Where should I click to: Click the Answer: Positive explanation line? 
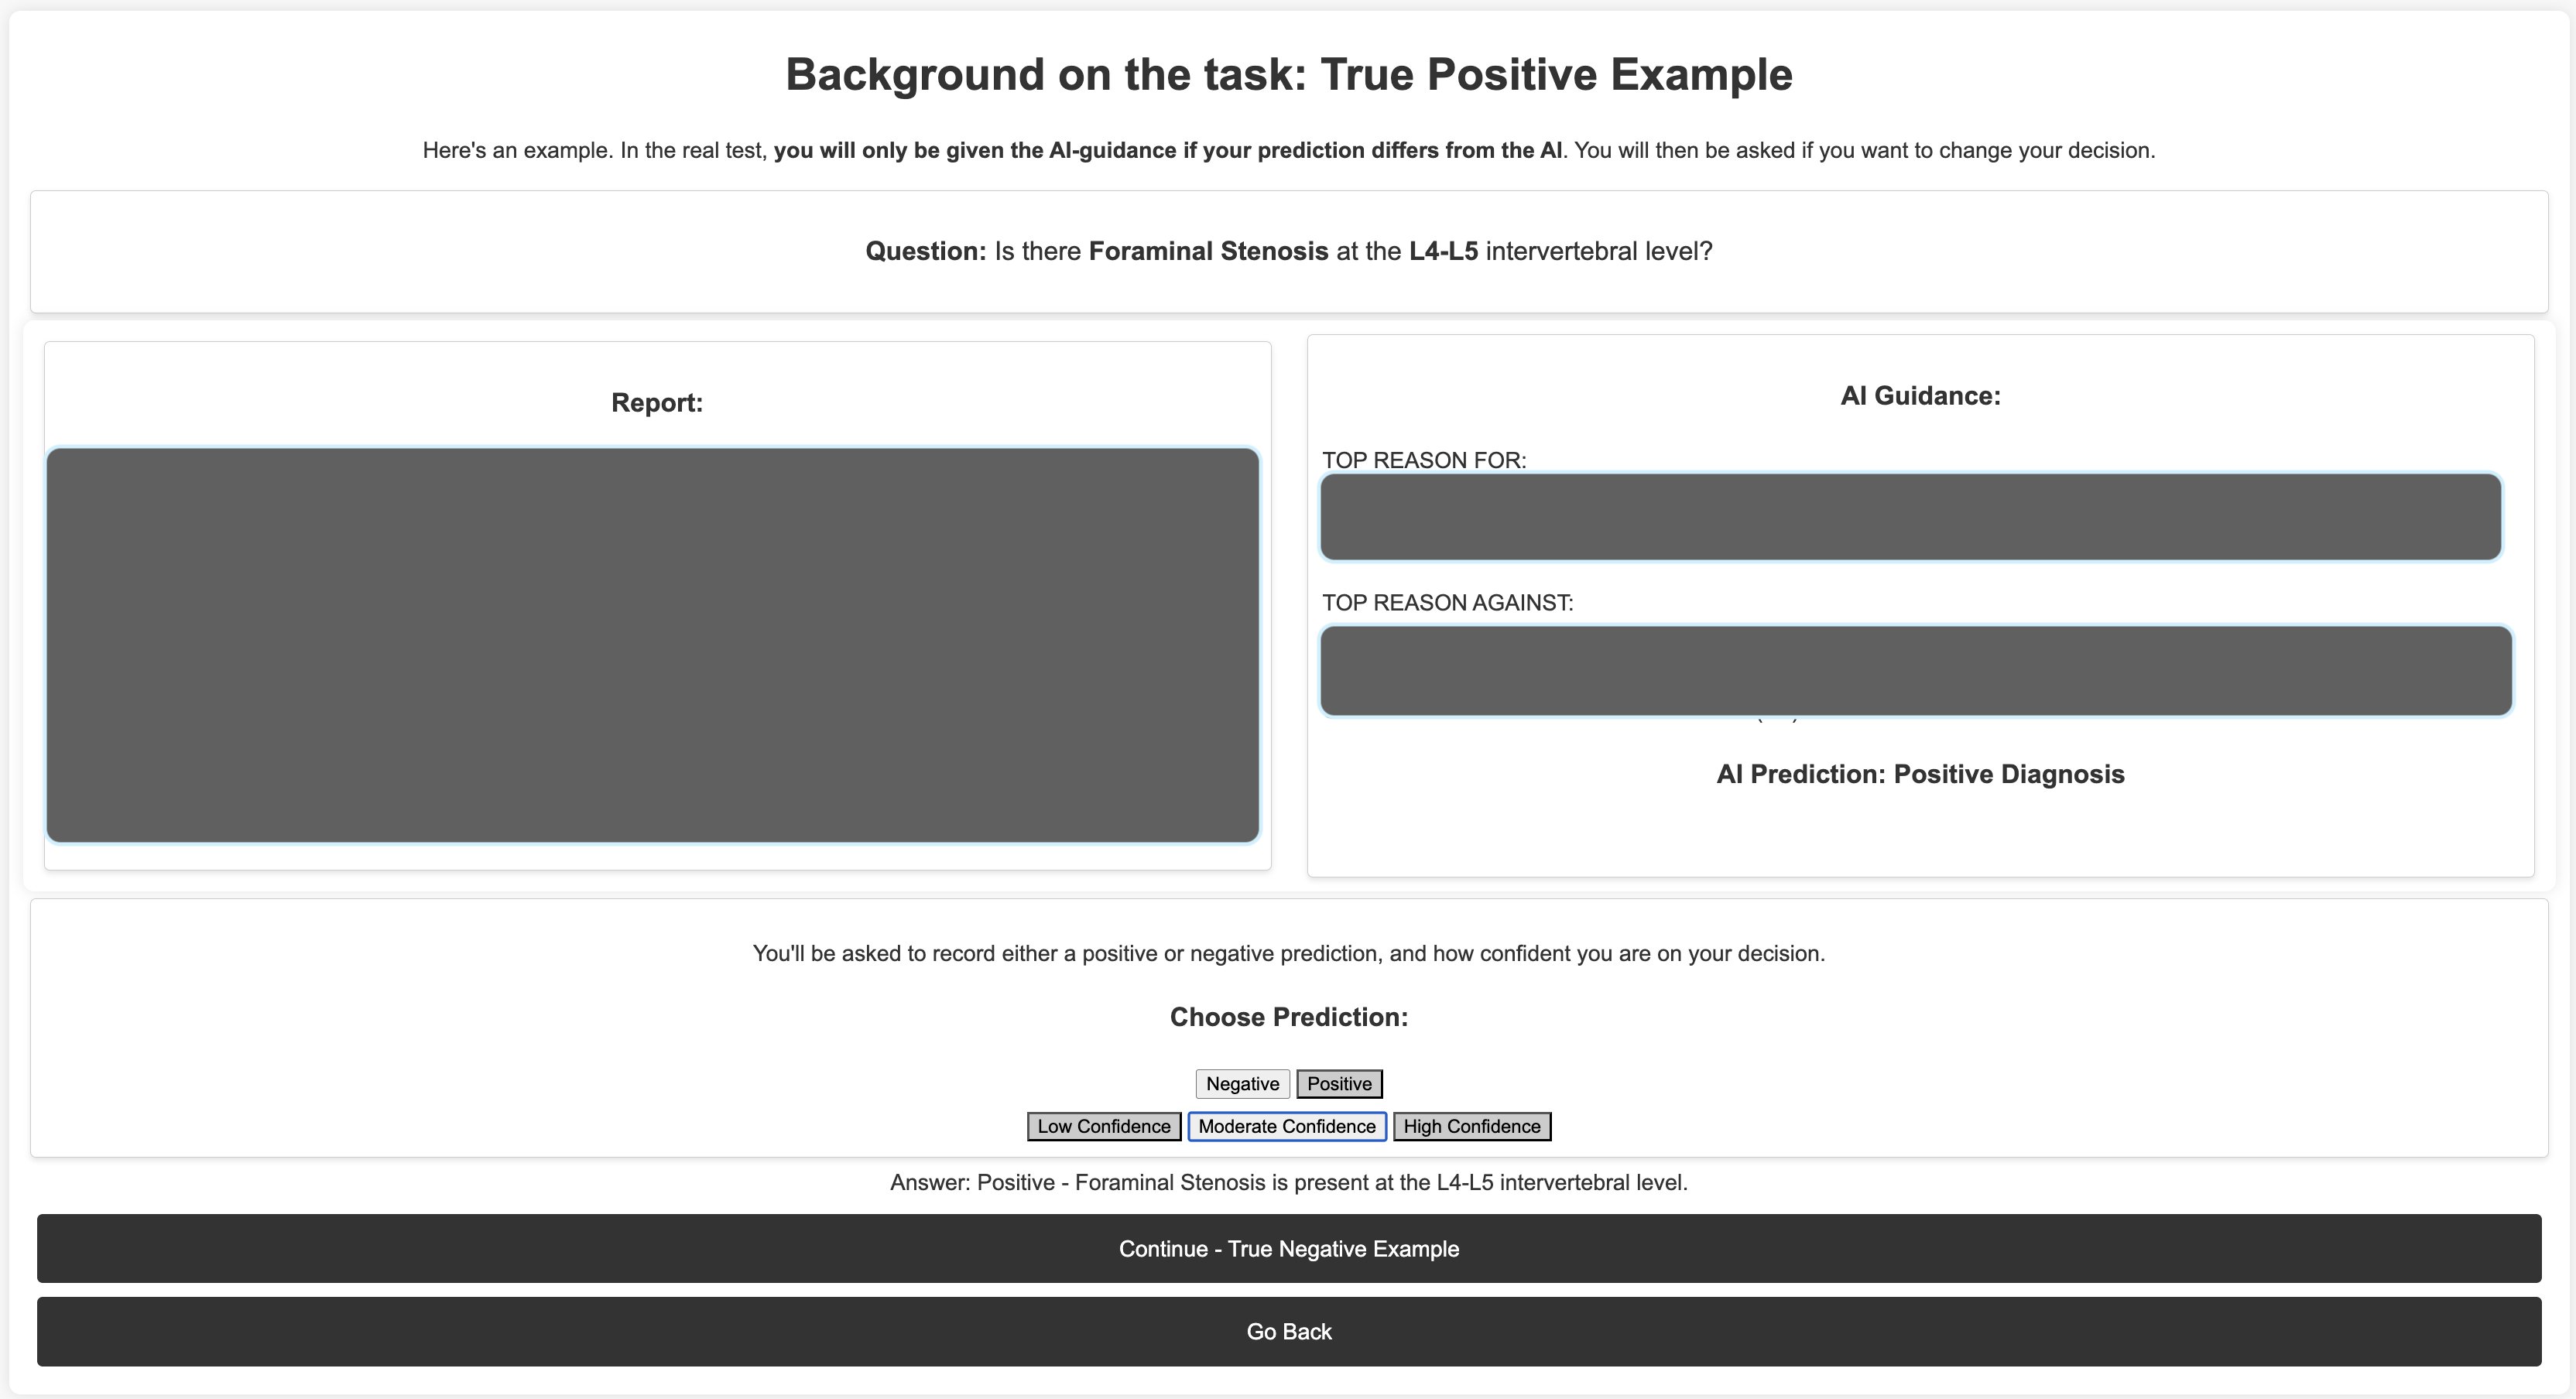click(x=1288, y=1182)
